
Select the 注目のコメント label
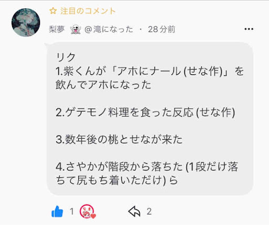click(x=88, y=11)
